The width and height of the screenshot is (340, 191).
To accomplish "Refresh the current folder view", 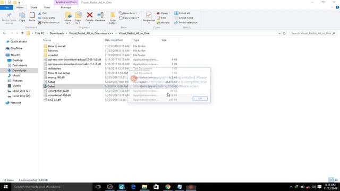I will pos(284,33).
